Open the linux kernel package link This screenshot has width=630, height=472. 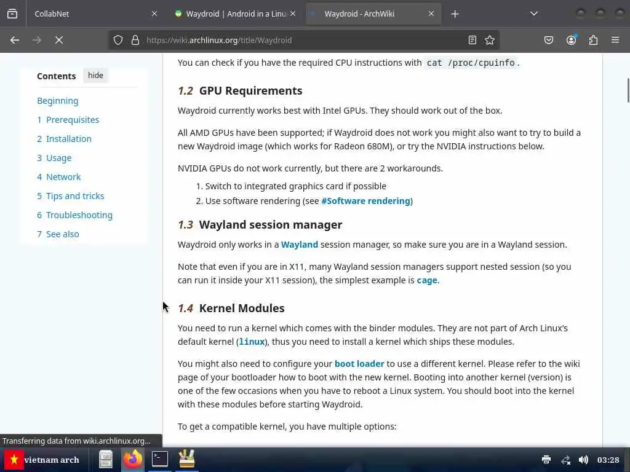coord(252,342)
